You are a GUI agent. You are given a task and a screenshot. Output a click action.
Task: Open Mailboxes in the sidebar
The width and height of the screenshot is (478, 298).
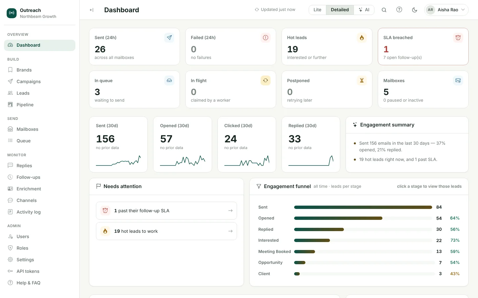[40, 129]
